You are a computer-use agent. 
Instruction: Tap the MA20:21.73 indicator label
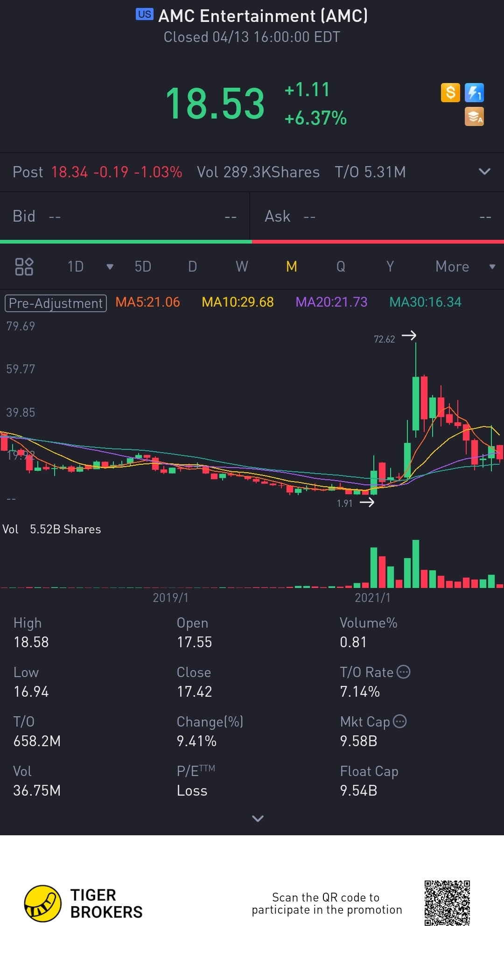pyautogui.click(x=331, y=302)
